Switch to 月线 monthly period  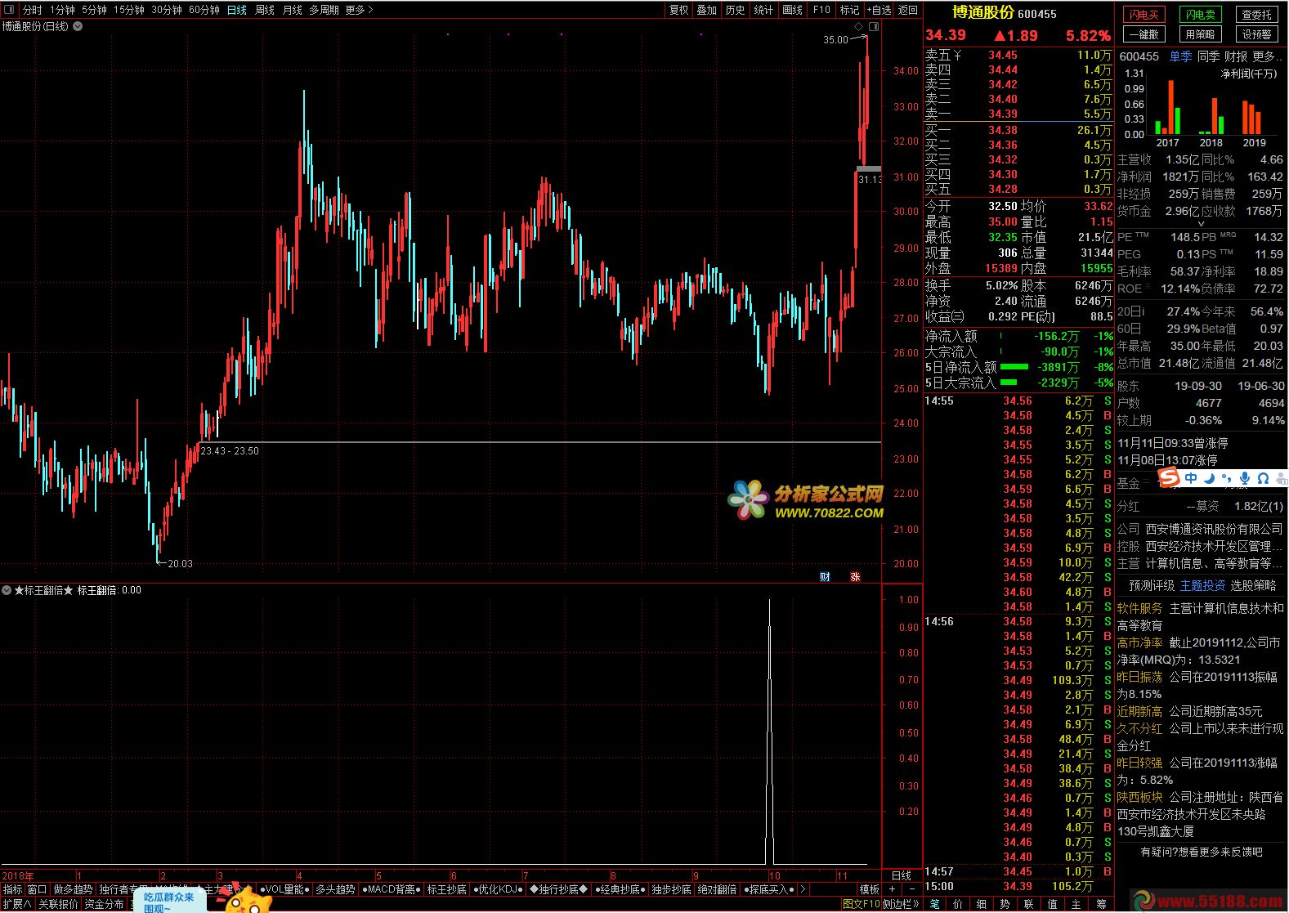pyautogui.click(x=292, y=10)
